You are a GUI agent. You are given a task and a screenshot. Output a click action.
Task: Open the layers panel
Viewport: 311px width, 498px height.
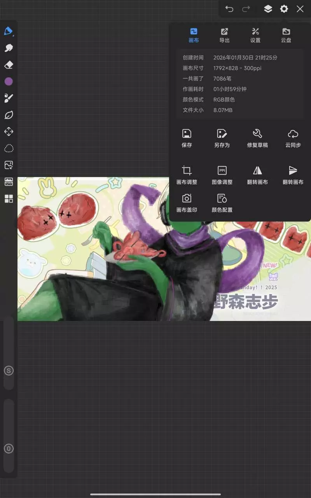268,9
